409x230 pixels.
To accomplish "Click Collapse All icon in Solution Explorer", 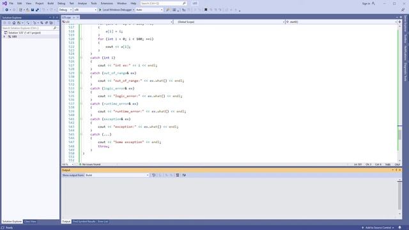I will click(x=47, y=23).
